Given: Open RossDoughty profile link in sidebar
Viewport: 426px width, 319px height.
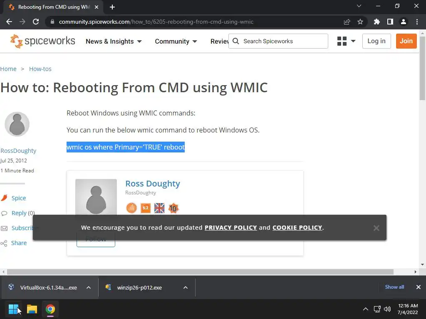Looking at the screenshot, I should tap(18, 151).
